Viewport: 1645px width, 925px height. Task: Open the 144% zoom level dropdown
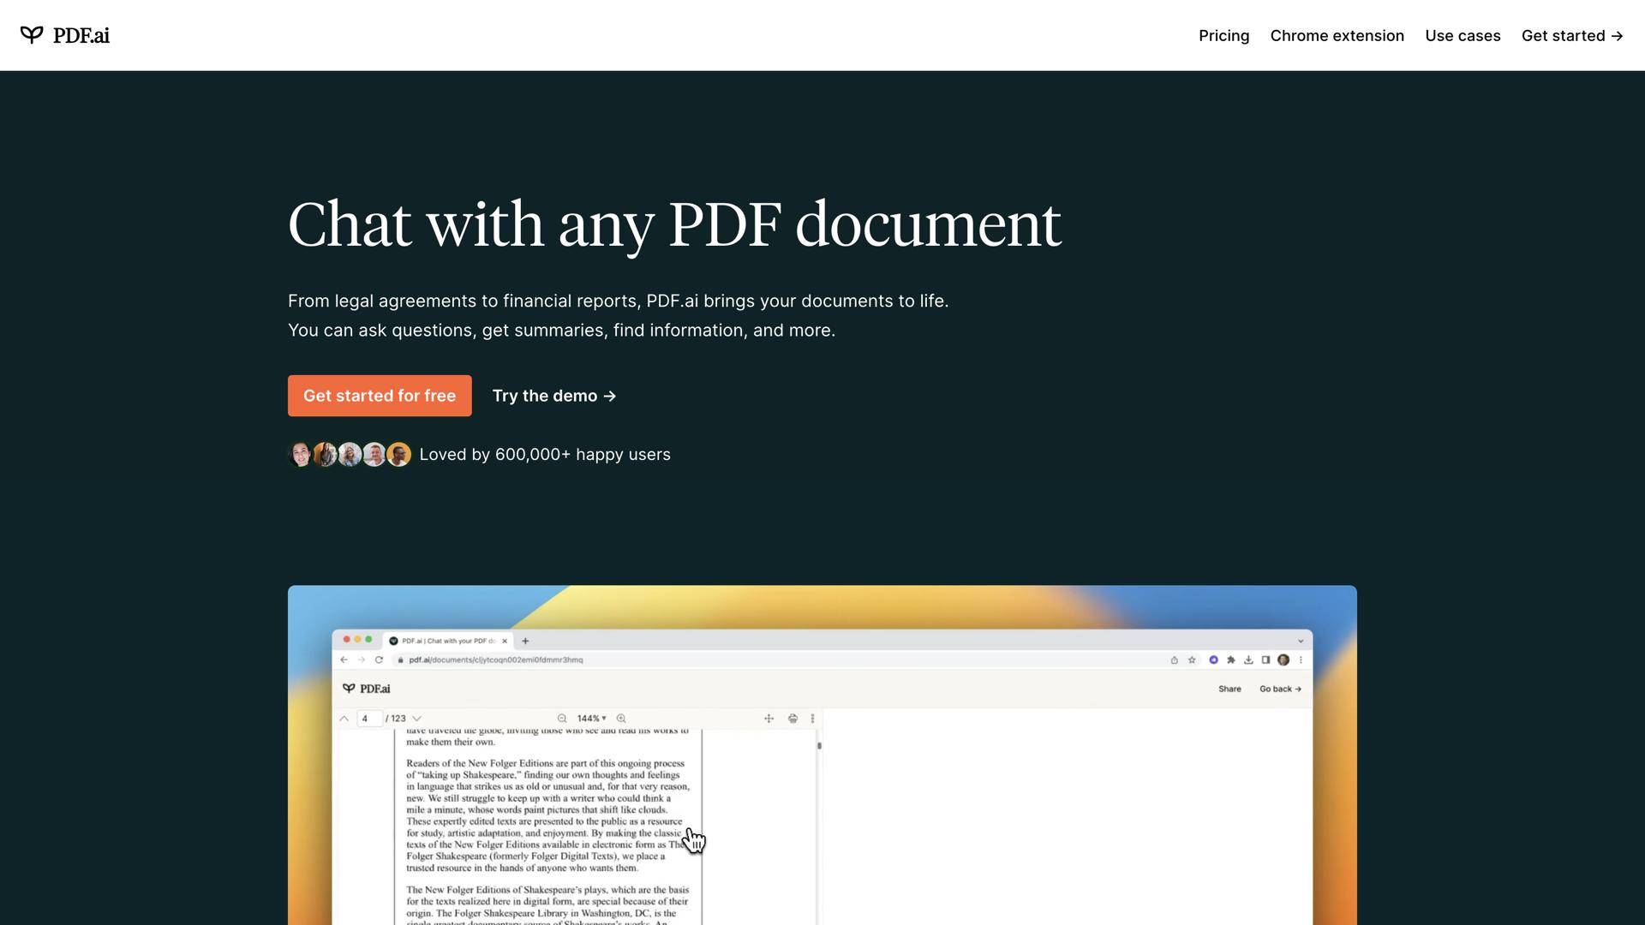point(591,719)
